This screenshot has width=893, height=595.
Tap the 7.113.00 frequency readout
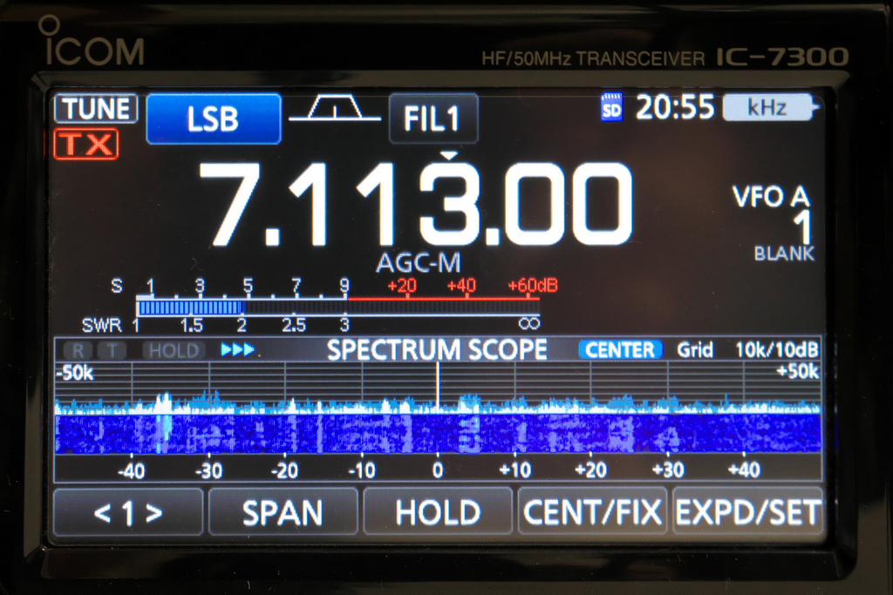[x=416, y=204]
